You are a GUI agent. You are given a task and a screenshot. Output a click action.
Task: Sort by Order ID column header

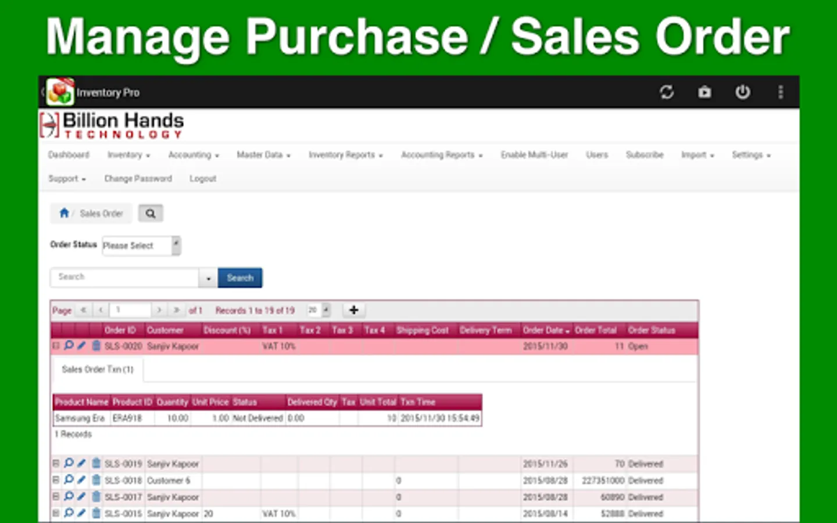point(120,330)
